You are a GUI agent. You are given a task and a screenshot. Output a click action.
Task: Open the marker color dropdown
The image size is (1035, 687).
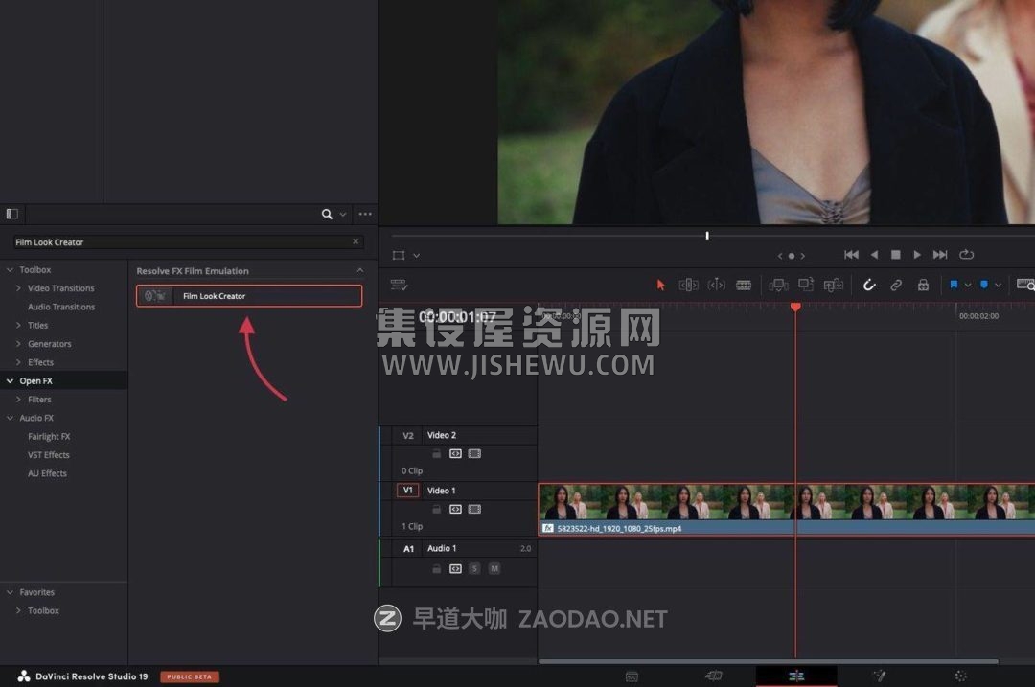click(998, 286)
